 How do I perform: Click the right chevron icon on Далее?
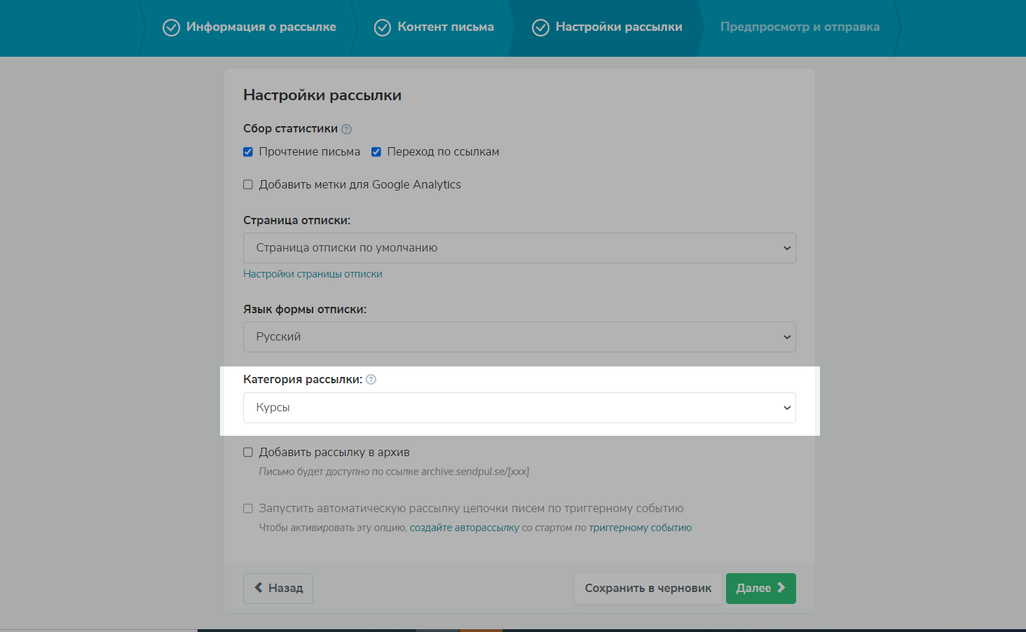tap(781, 588)
